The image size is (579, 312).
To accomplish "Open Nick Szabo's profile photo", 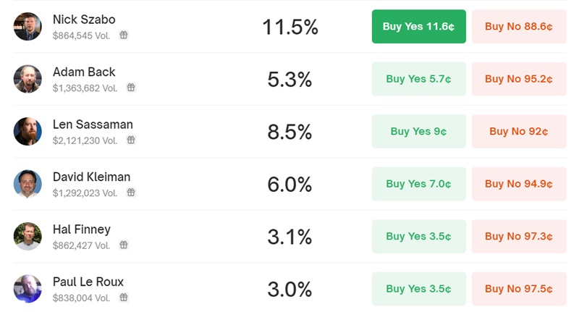I will pos(28,27).
